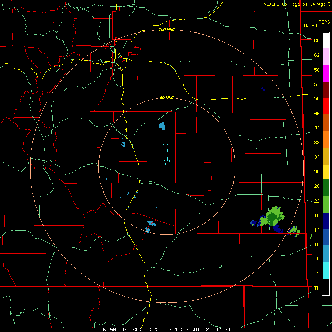Click the 22 value on the scale
This screenshot has width=332, height=332.
point(317,201)
